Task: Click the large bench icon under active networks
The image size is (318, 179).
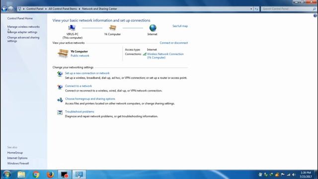Action: pyautogui.click(x=63, y=53)
